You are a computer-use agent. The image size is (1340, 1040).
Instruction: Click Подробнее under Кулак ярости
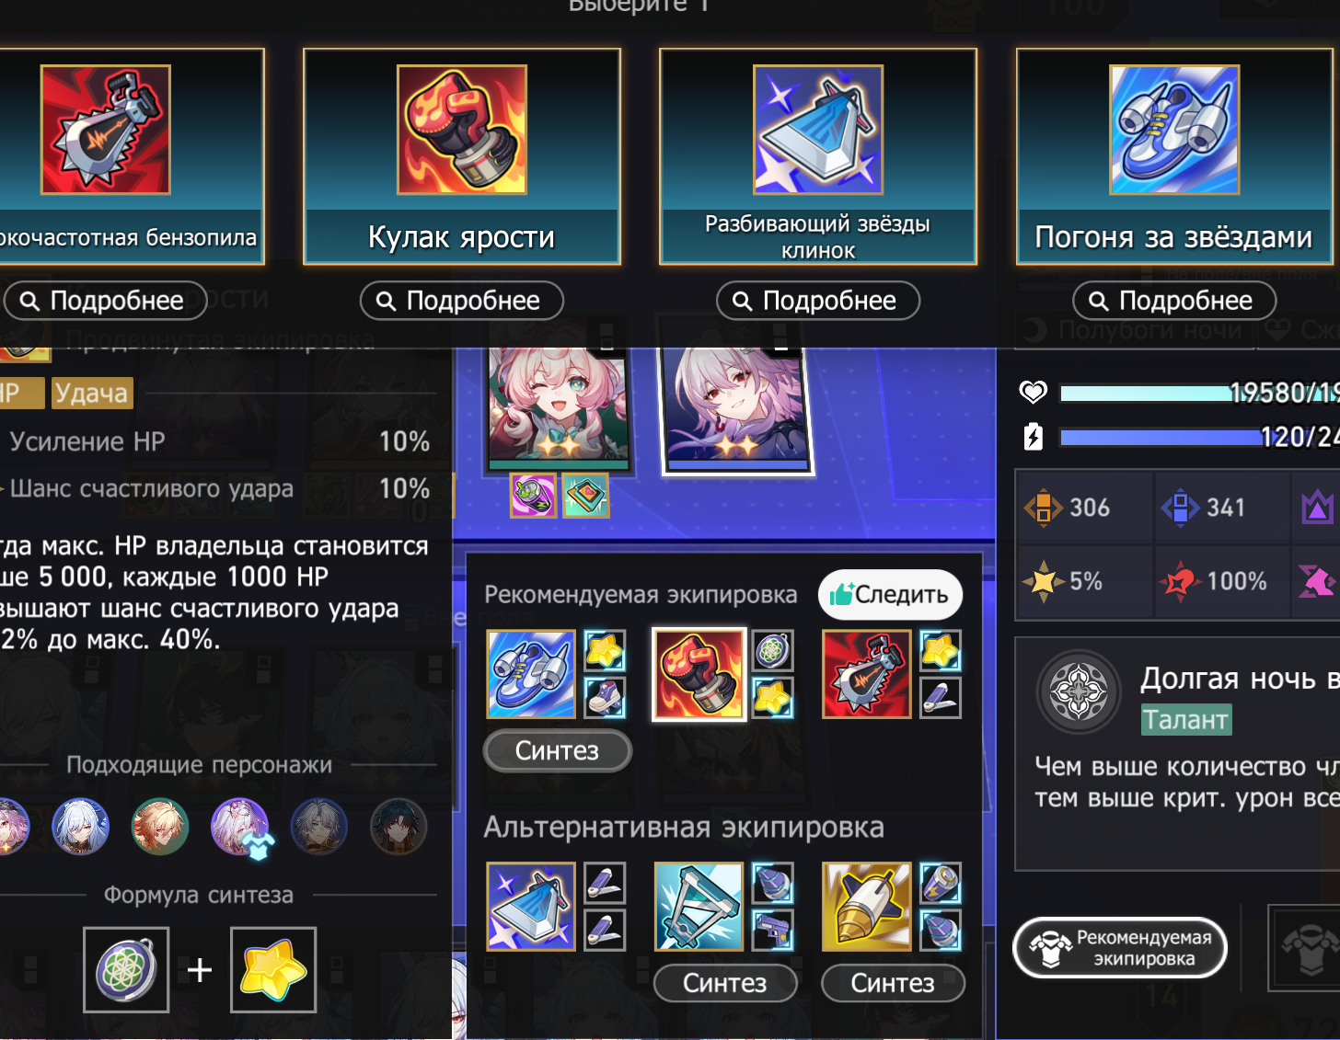pyautogui.click(x=462, y=301)
